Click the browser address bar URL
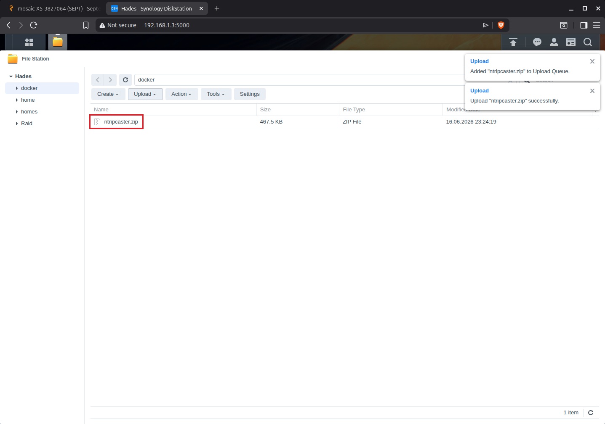Viewport: 605px width, 424px height. (167, 25)
